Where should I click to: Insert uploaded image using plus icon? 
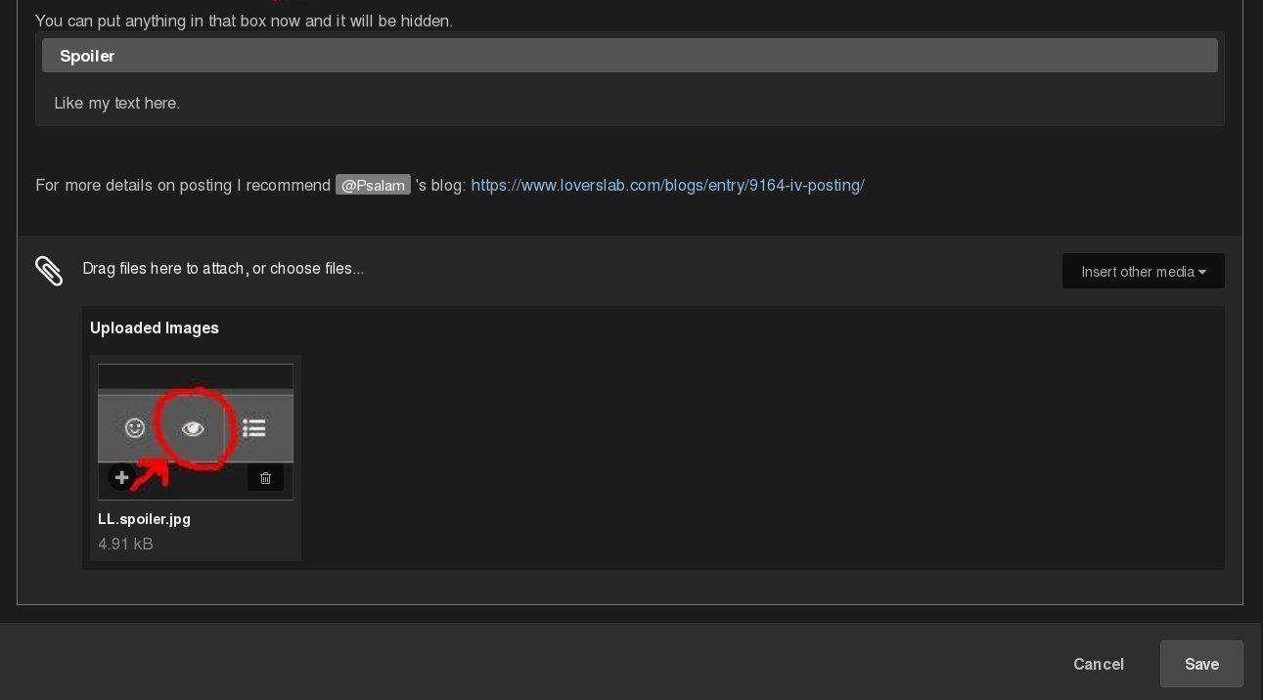[121, 477]
